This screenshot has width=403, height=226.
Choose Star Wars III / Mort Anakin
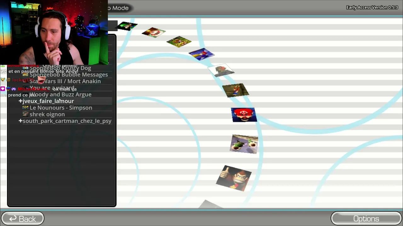(65, 81)
